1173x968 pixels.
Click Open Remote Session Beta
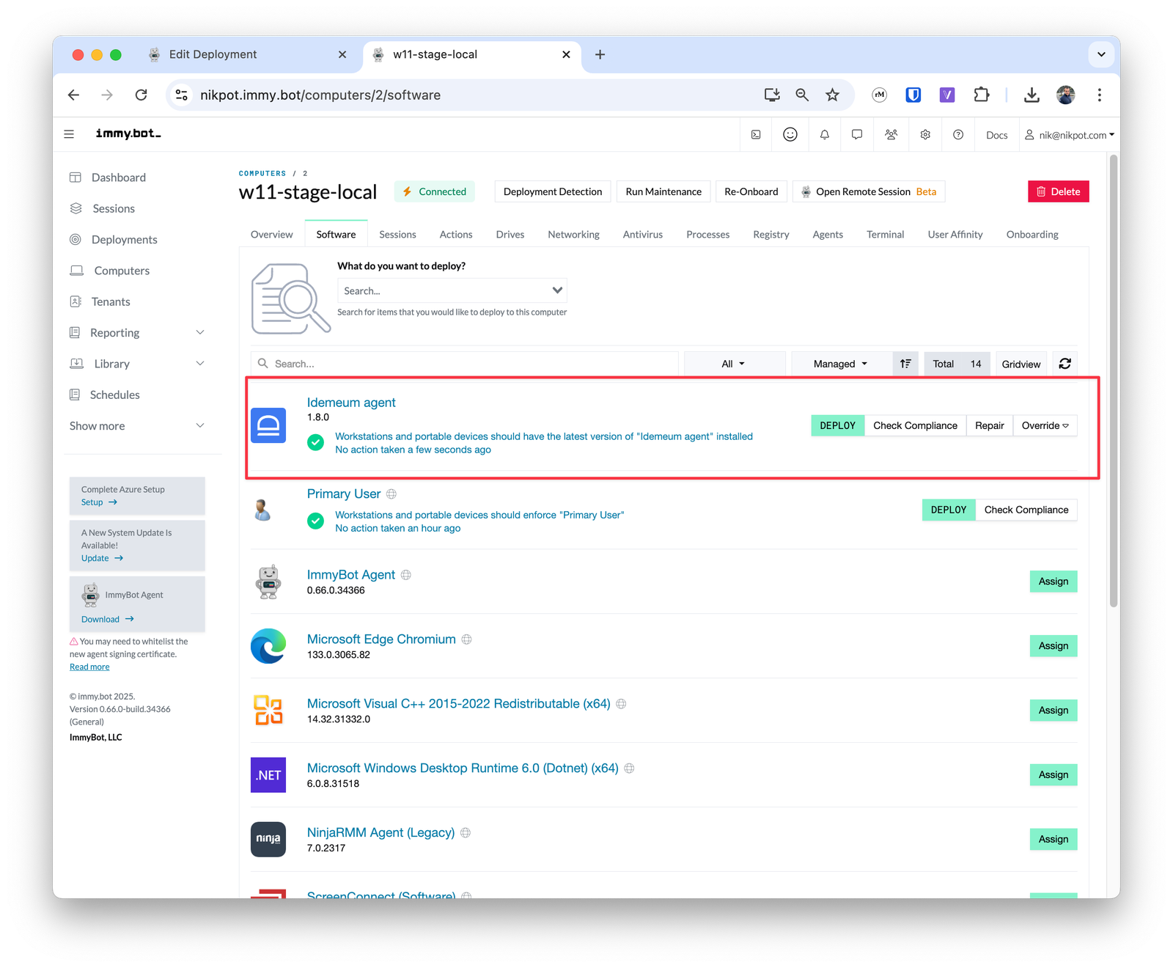[x=869, y=191]
